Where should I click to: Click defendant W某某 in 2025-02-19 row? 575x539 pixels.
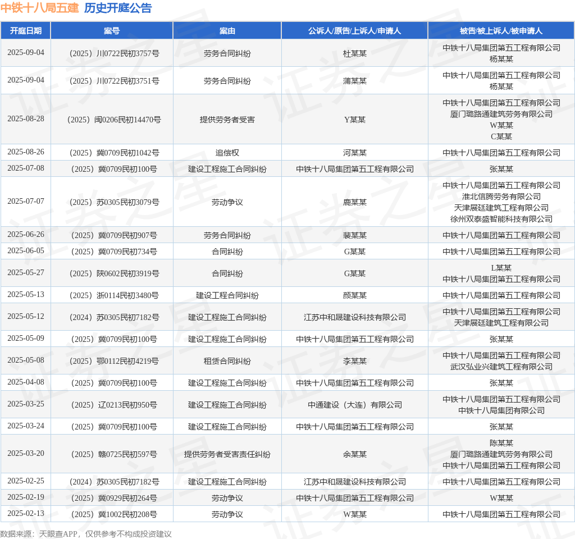pos(501,498)
